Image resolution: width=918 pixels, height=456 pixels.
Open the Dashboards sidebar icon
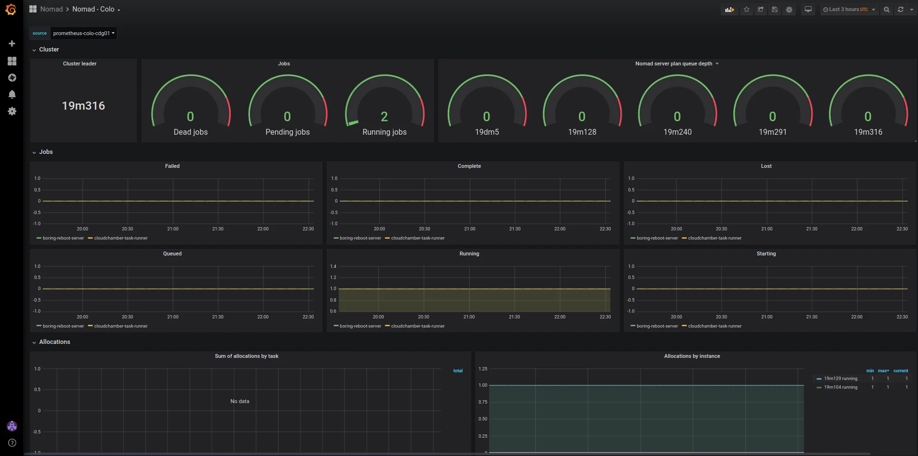pyautogui.click(x=12, y=61)
